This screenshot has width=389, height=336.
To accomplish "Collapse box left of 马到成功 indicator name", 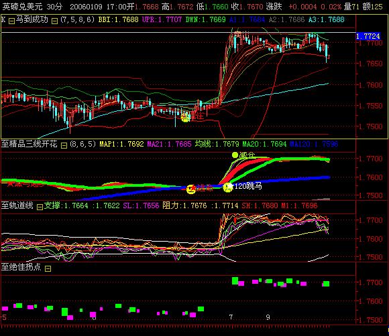I will (x=11, y=21).
